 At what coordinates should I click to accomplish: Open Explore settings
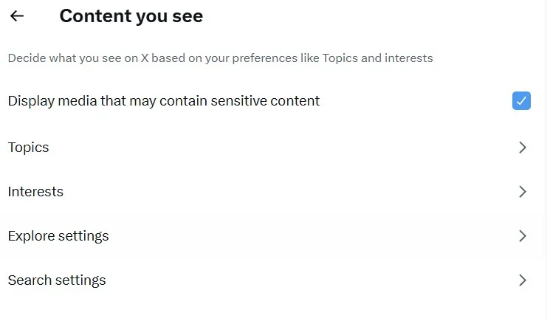pos(266,236)
